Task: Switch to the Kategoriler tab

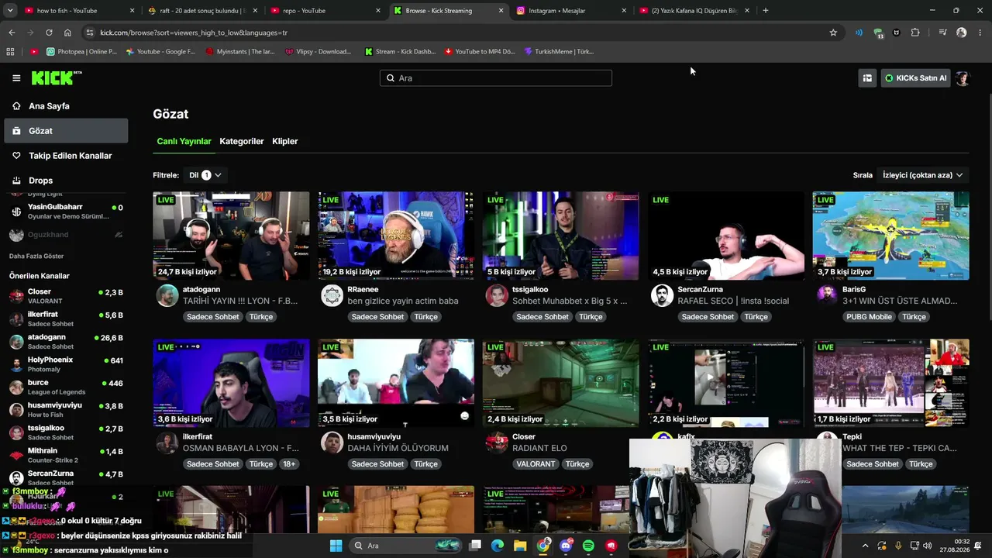Action: tap(242, 141)
